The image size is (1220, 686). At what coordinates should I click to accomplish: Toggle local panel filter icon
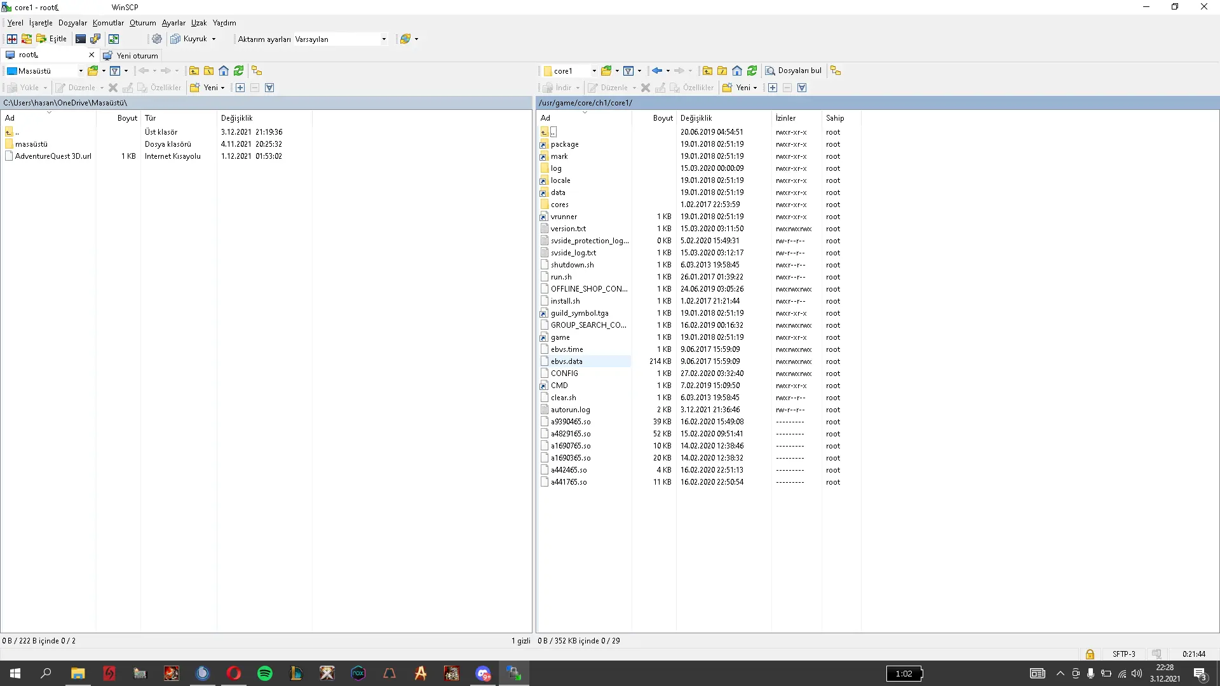[x=115, y=71]
